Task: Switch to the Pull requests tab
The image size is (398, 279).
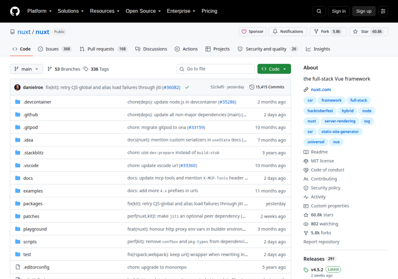Action: [x=103, y=49]
